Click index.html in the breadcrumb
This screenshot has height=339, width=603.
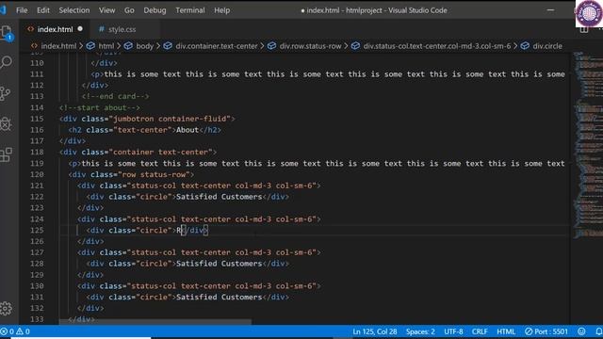pyautogui.click(x=58, y=46)
